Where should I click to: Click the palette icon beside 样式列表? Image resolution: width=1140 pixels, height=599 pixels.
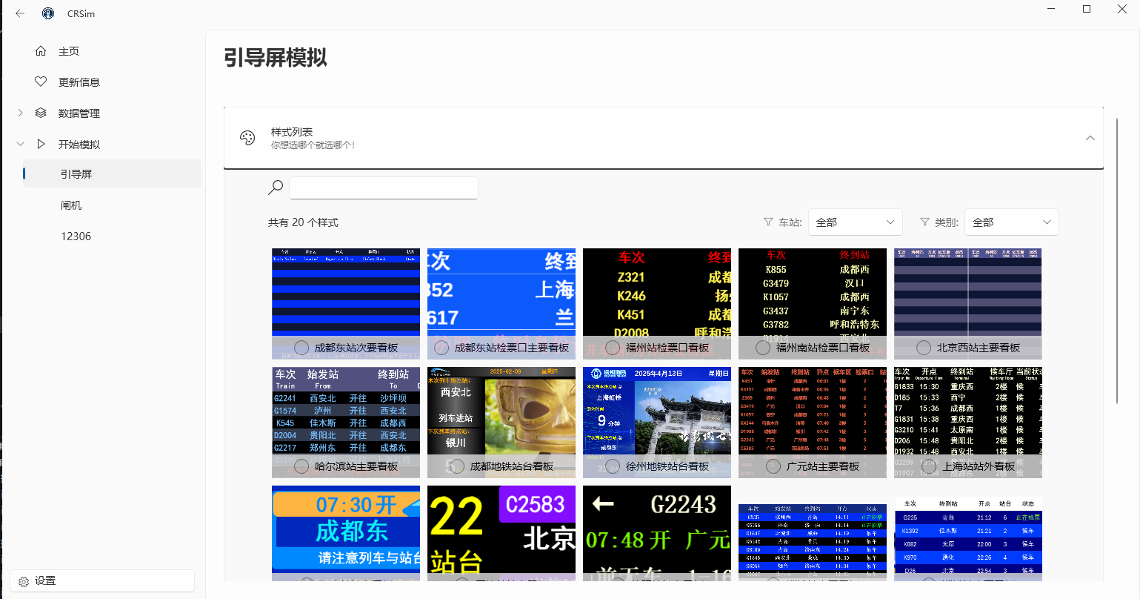[247, 138]
